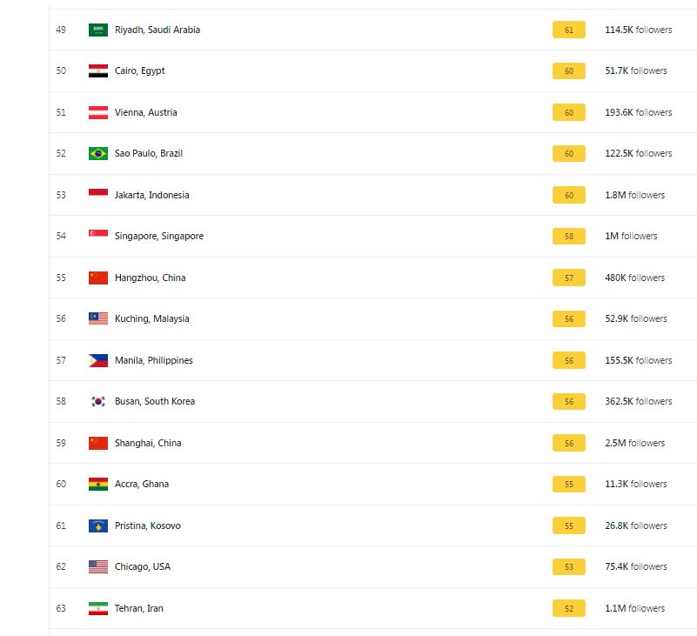This screenshot has height=636, width=697.
Task: Open the Tehran, Iran entry
Action: (x=138, y=608)
